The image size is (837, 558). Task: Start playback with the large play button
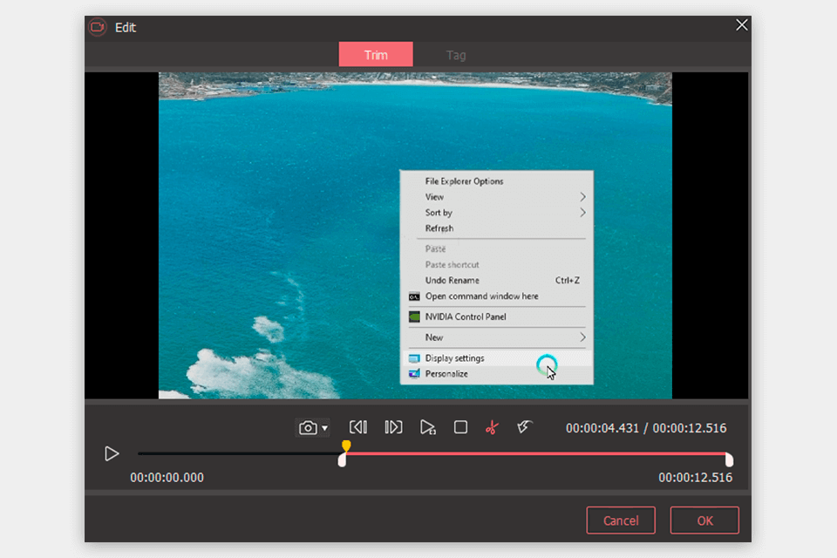[112, 453]
